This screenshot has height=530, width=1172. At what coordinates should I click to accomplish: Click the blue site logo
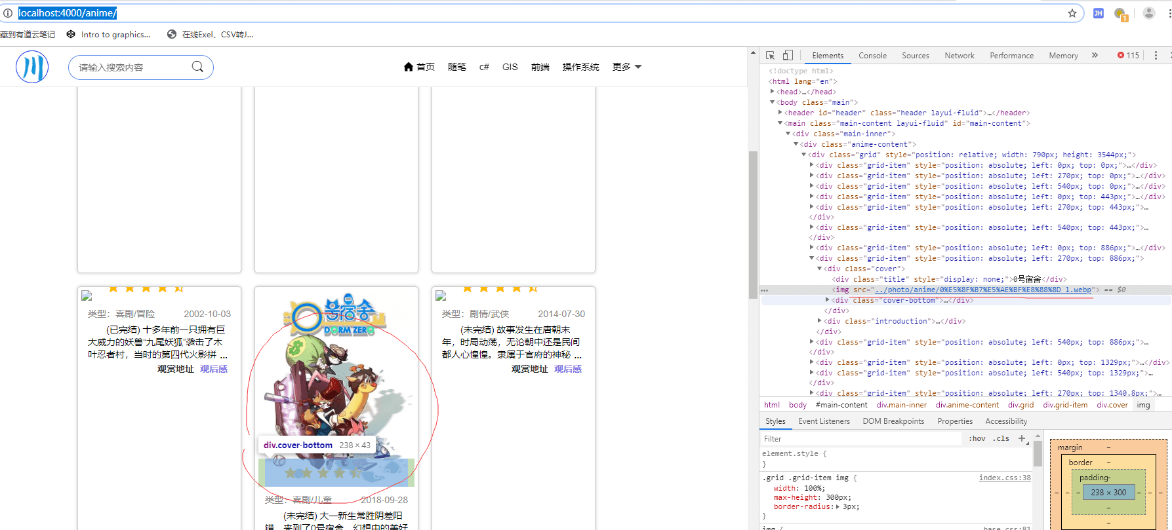coord(32,67)
